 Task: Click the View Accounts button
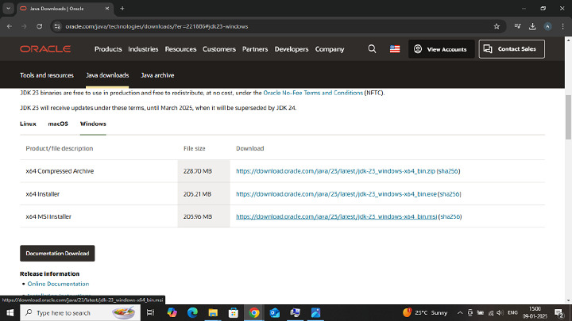tap(442, 49)
